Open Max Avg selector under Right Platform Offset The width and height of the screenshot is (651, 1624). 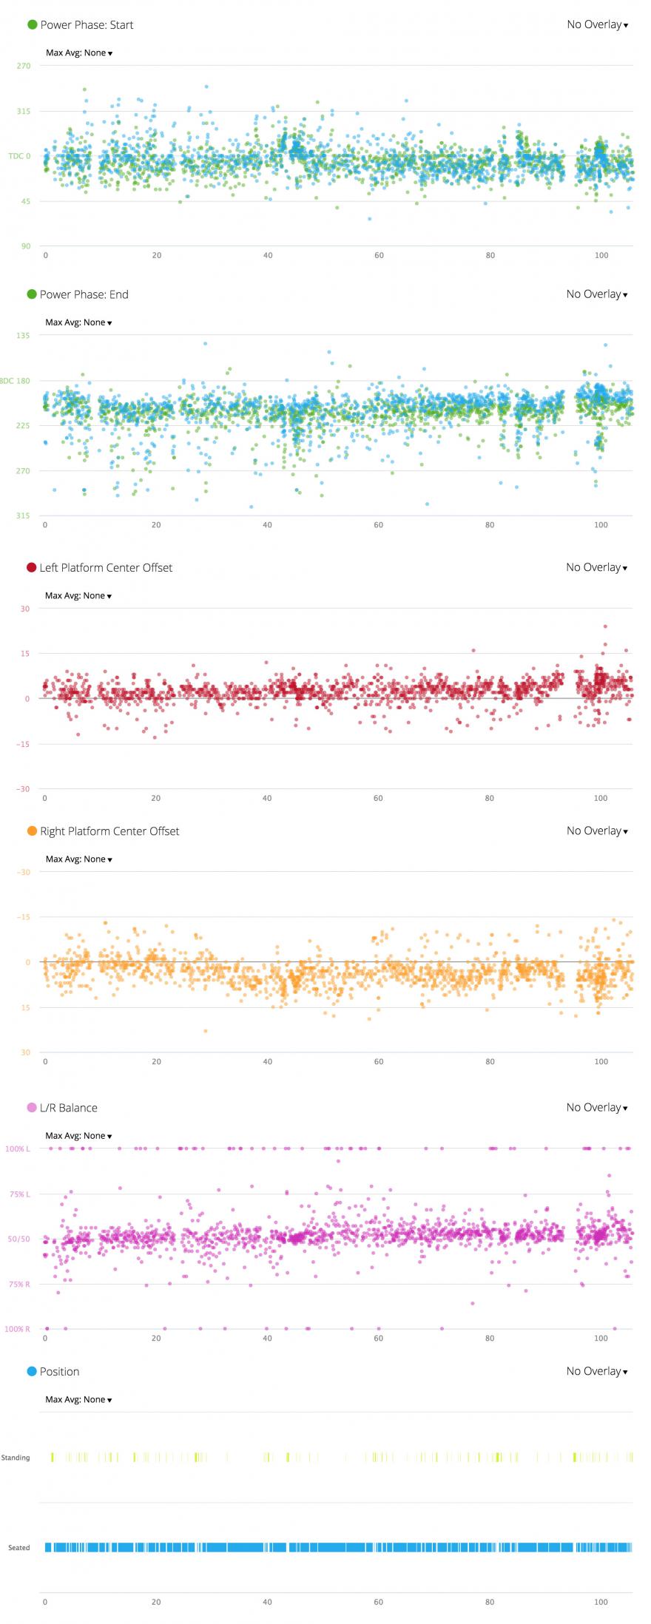point(79,859)
